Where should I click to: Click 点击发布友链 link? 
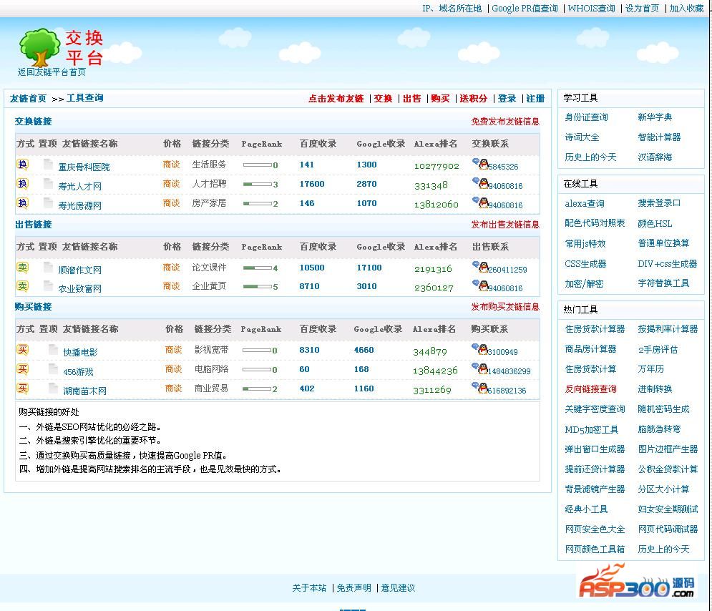[336, 99]
